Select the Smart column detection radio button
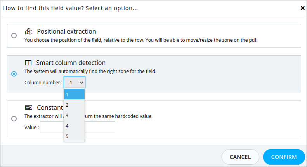This screenshot has width=307, height=167. coord(14,74)
